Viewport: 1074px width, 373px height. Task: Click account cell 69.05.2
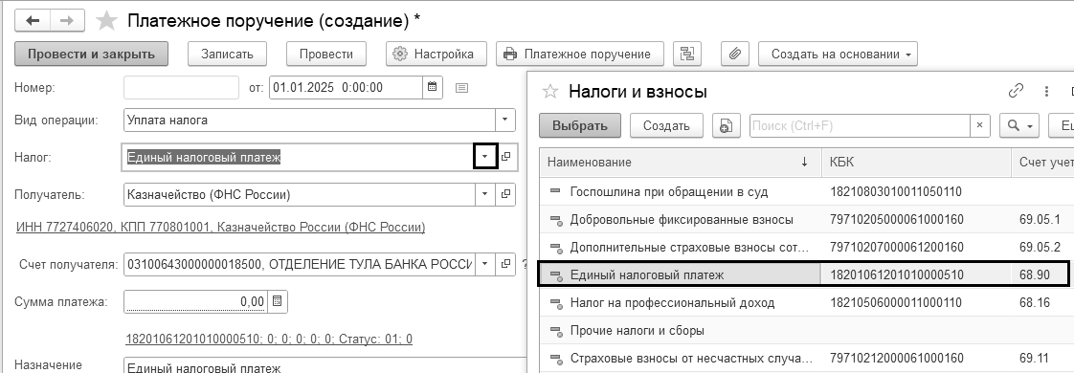(x=1040, y=247)
